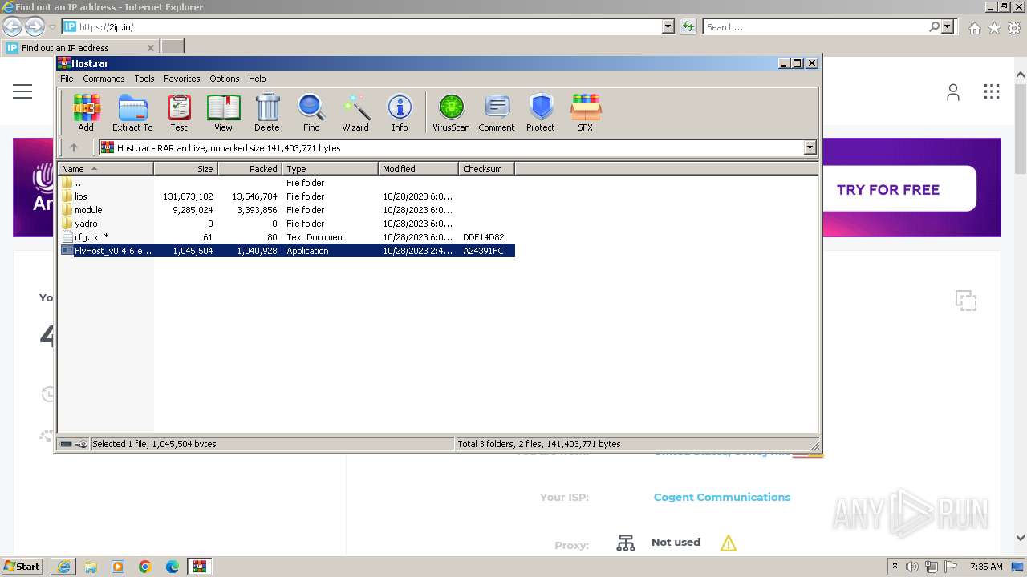Open the Wizard tool
1027x577 pixels.
click(355, 112)
